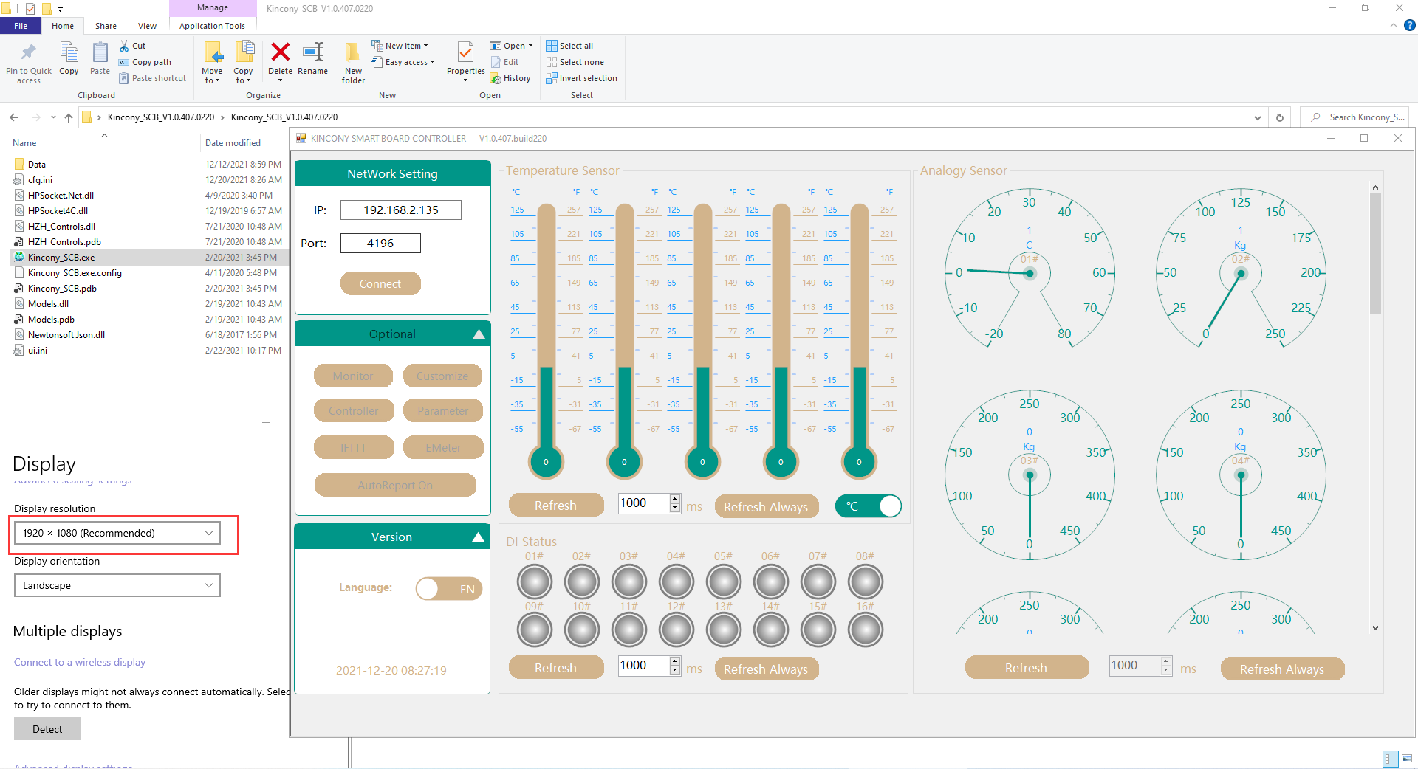1418x769 pixels.
Task: Click Connect to a wireless display link
Action: point(80,662)
